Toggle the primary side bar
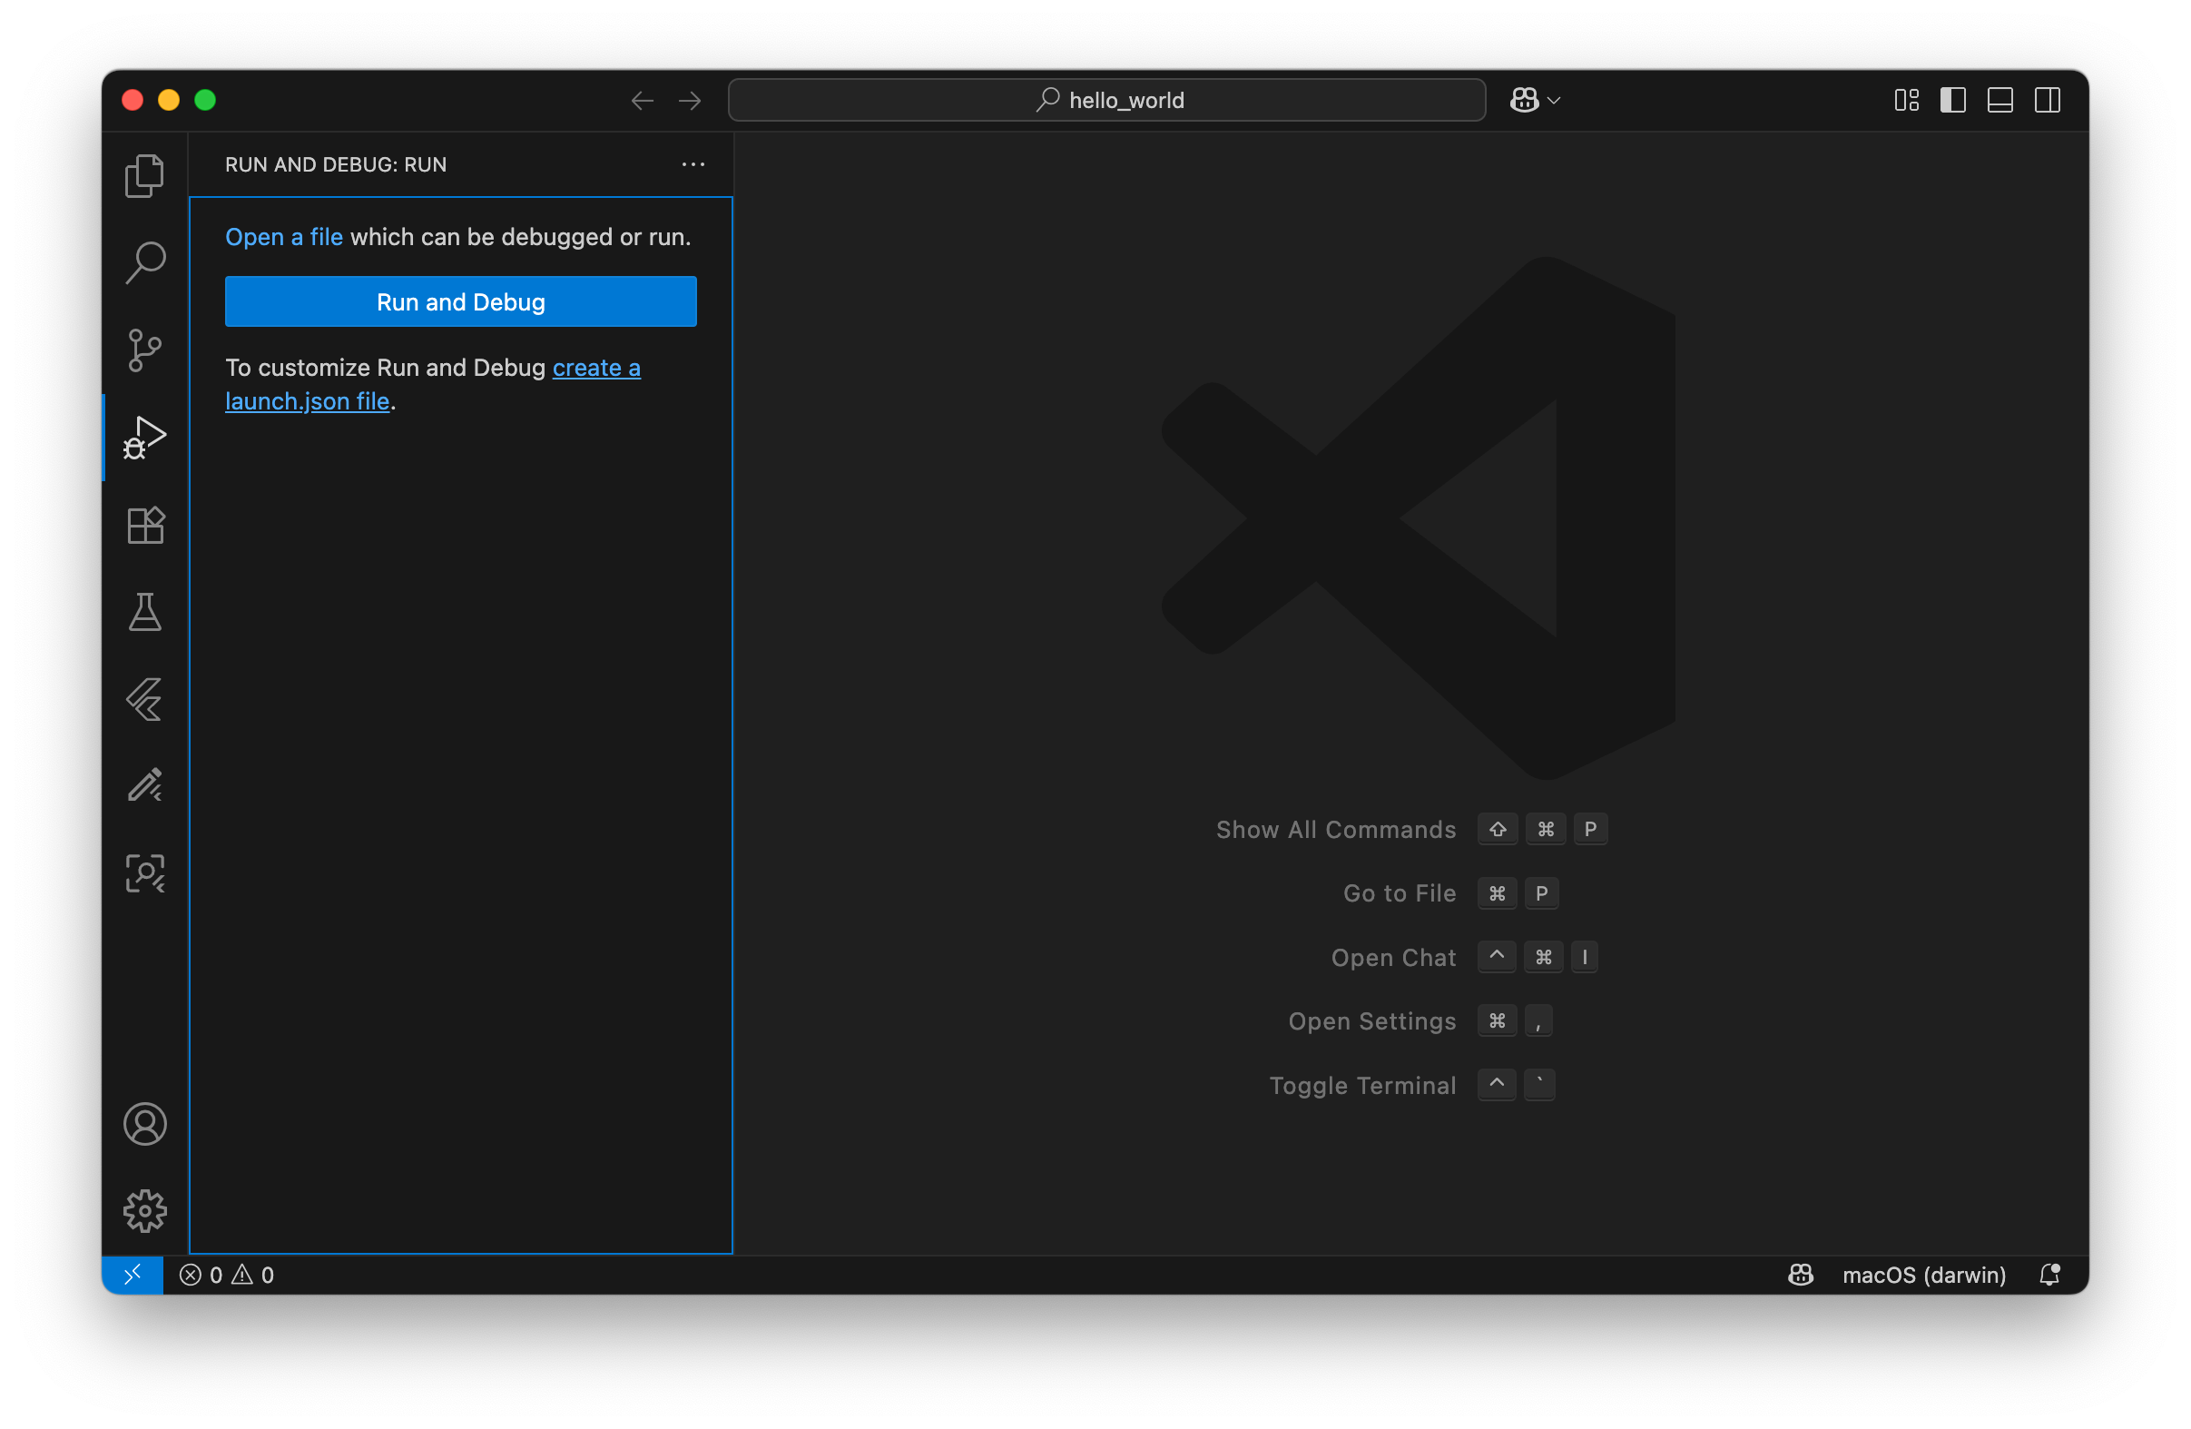 tap(1952, 100)
